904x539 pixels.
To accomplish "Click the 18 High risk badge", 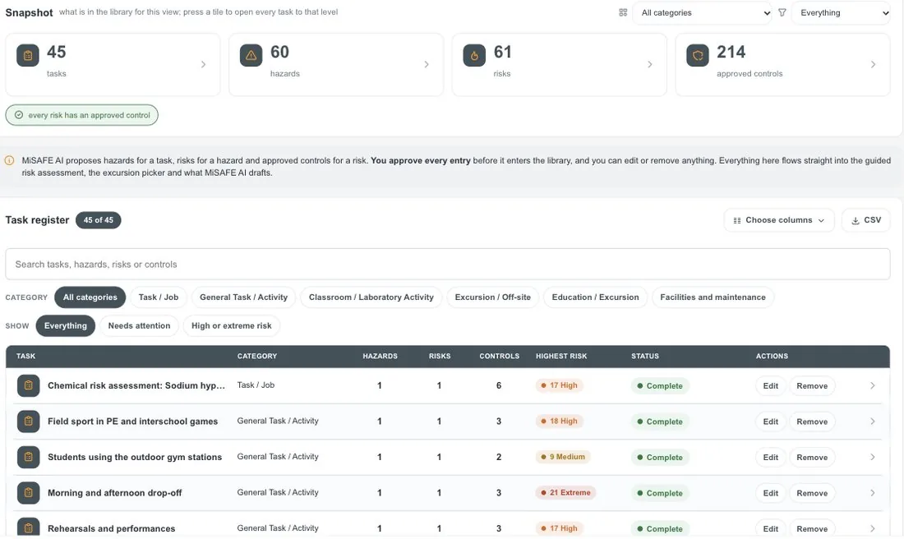I will (x=559, y=421).
